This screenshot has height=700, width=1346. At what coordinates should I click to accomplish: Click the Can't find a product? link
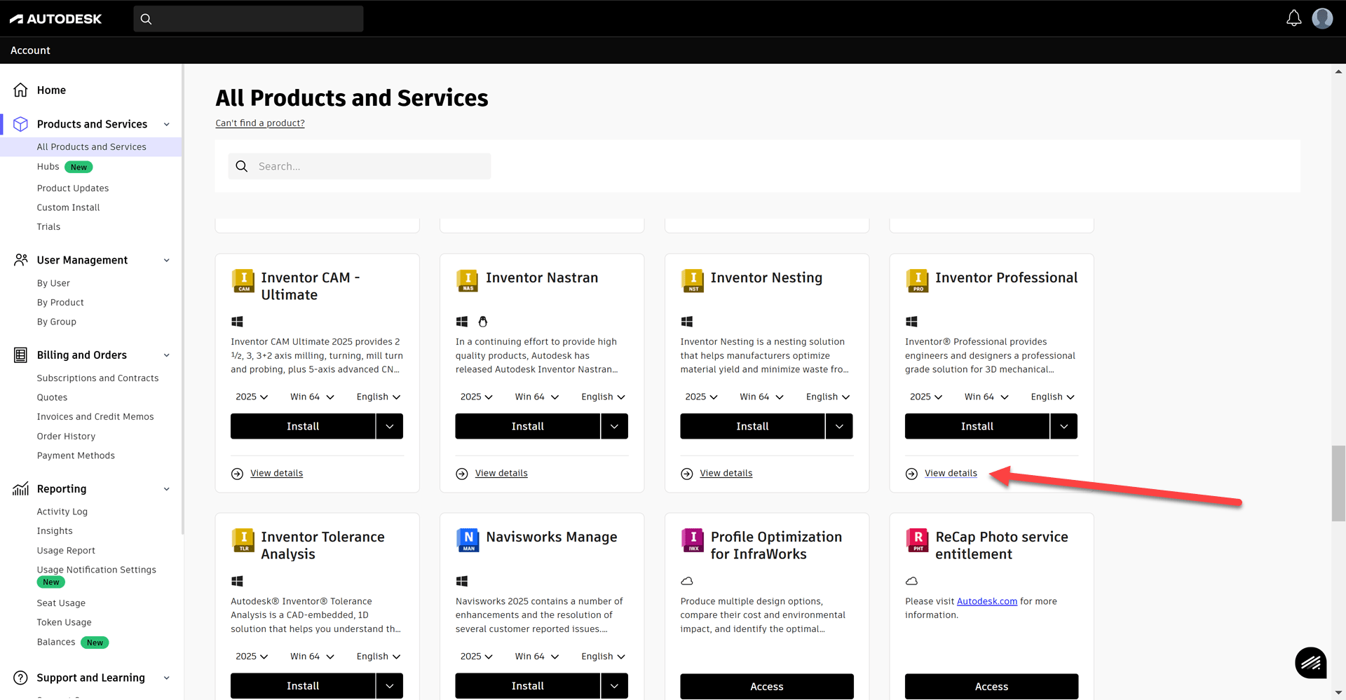pos(260,123)
